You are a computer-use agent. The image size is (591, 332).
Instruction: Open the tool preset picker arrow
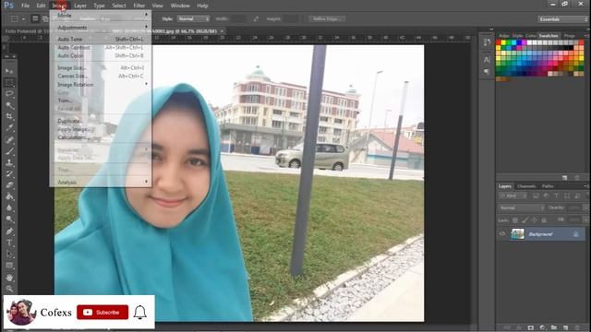23,18
